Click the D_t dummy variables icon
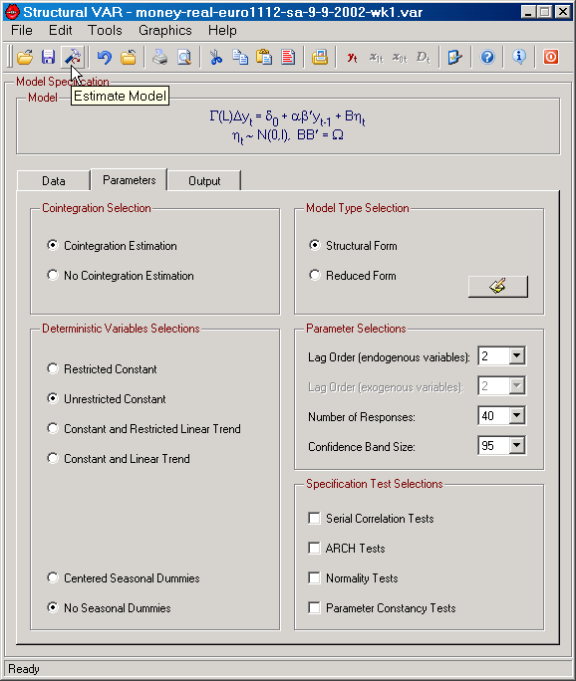This screenshot has height=681, width=576. click(424, 57)
